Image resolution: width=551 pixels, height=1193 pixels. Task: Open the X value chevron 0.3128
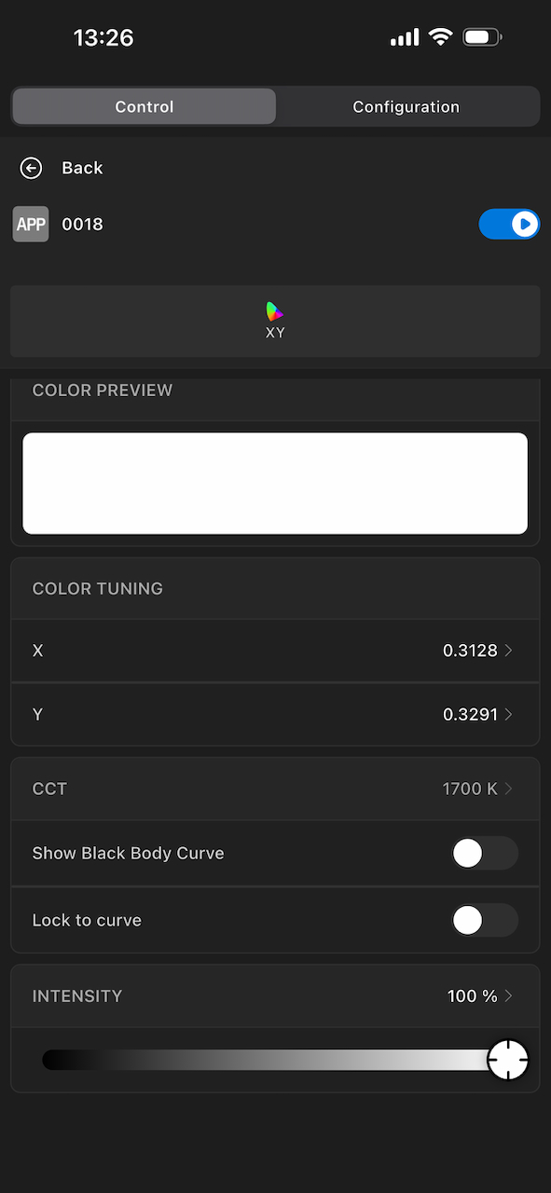(x=508, y=651)
